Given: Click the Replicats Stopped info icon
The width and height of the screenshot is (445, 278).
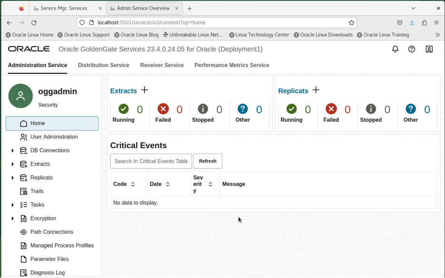Looking at the screenshot, I should point(371,109).
